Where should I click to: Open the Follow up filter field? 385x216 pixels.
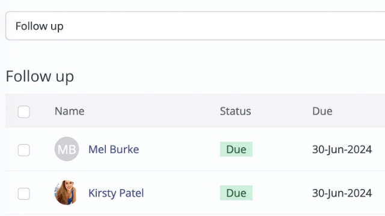195,26
